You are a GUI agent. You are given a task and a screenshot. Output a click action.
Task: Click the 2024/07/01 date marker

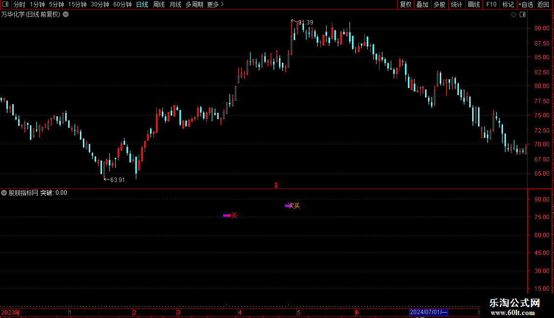click(x=428, y=312)
